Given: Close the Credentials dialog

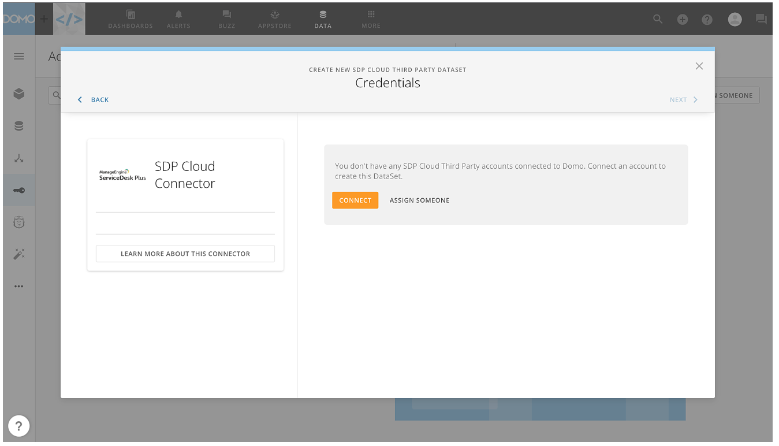Looking at the screenshot, I should 699,66.
